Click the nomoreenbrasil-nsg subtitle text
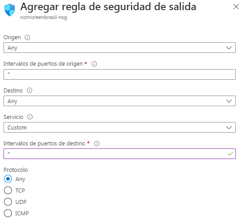The image size is (241, 222). 44,17
